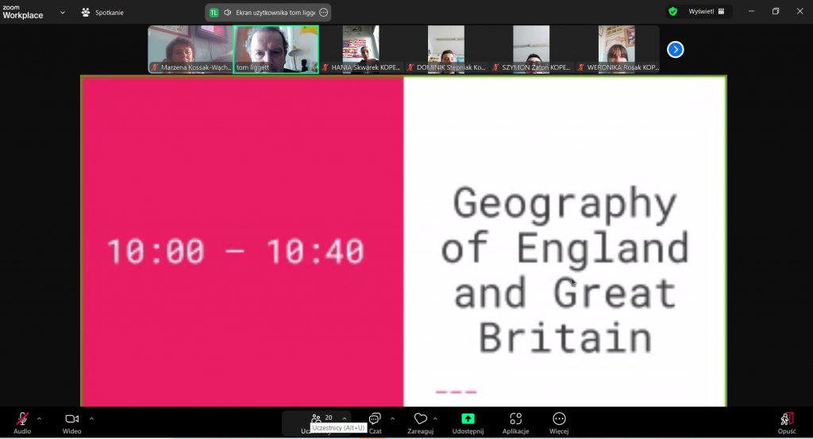The image size is (813, 439).
Task: Click Zoom Workplace logo
Action: 23,12
